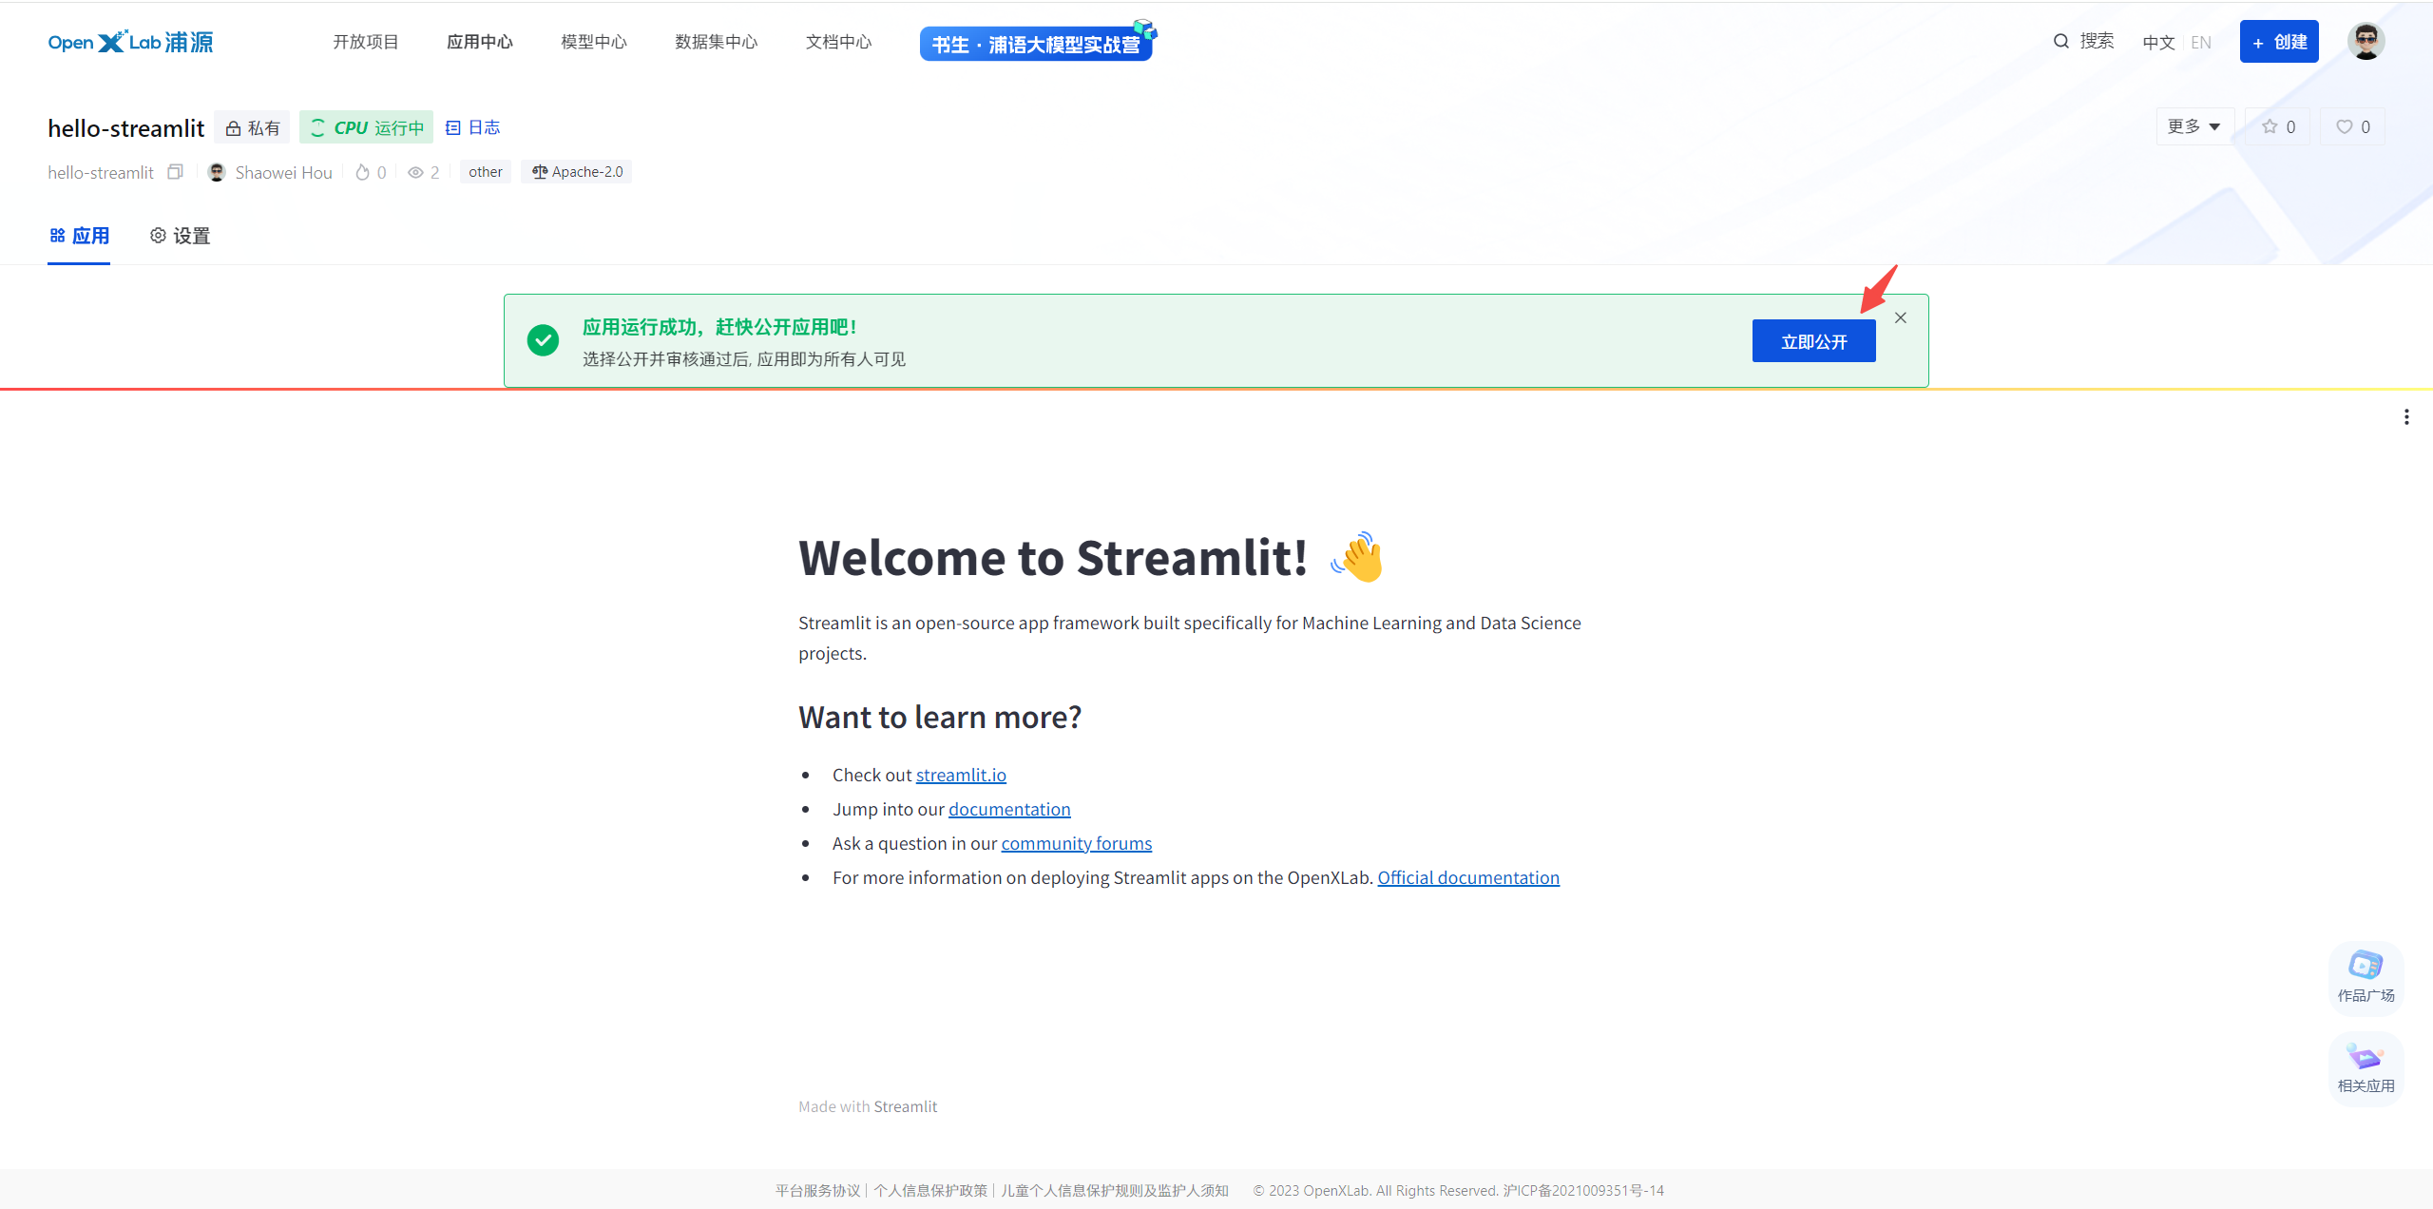
Task: Click the 日志 log viewer icon
Action: (472, 126)
